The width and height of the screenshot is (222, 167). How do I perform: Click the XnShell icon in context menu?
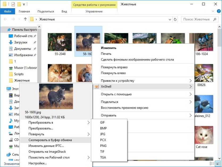pyautogui.click(x=97, y=86)
